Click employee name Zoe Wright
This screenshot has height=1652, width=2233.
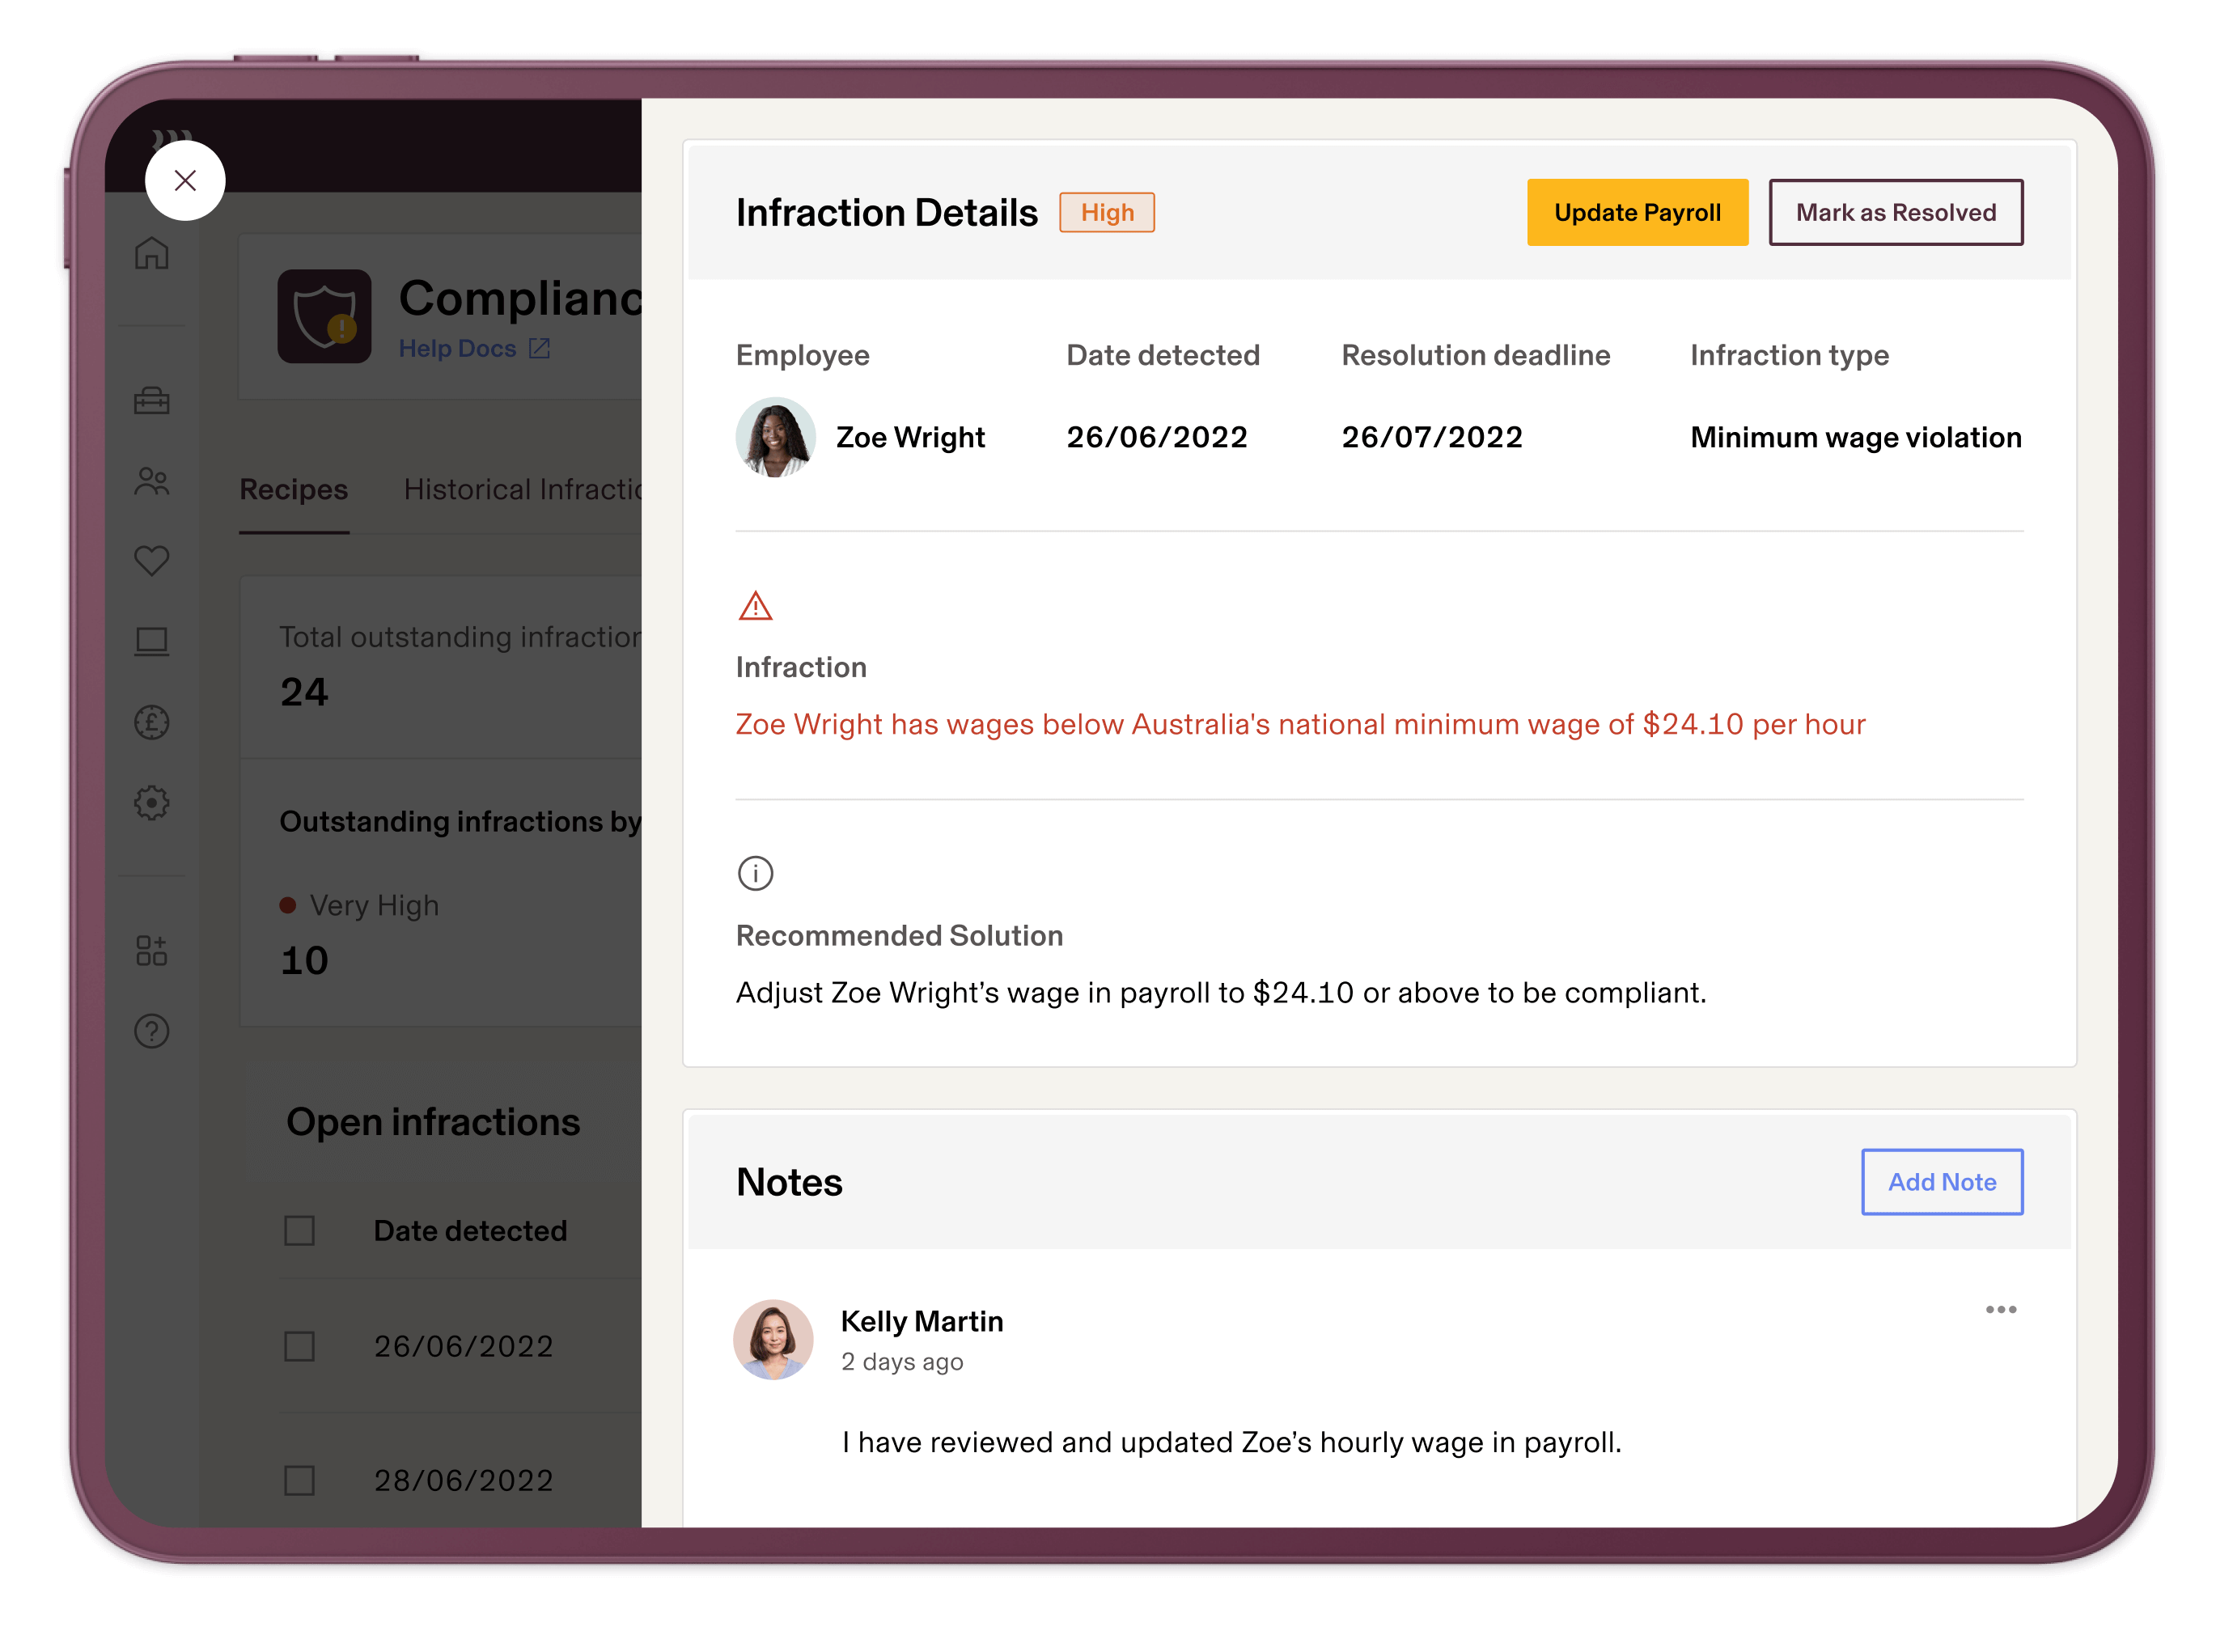(910, 437)
